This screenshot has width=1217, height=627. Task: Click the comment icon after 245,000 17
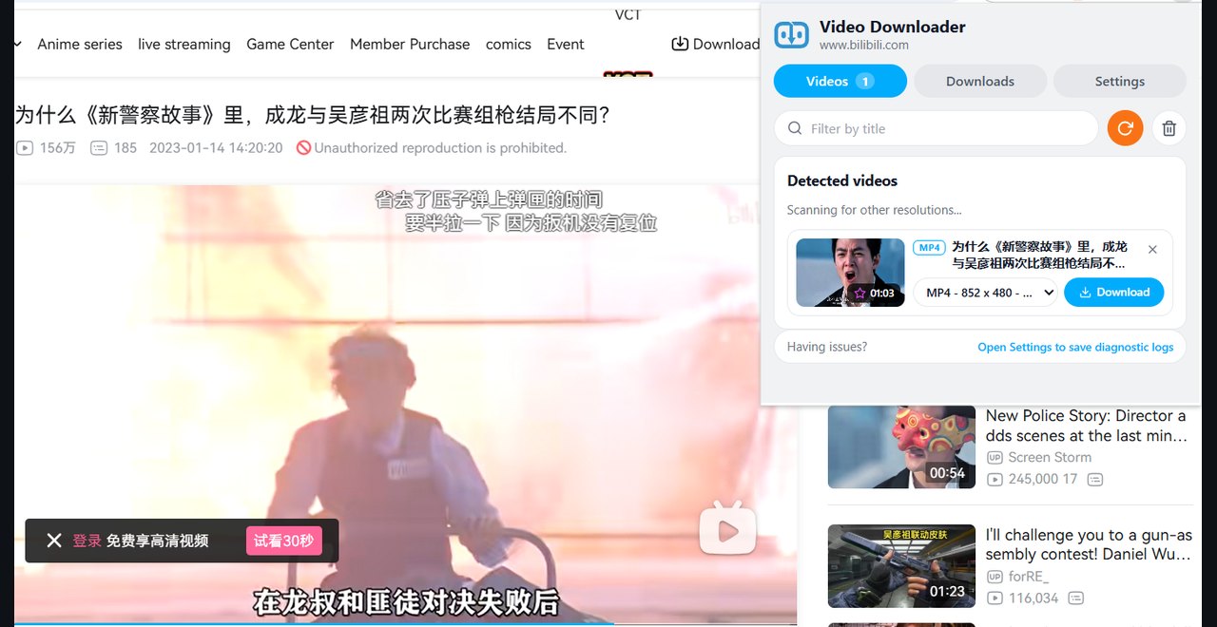click(x=1095, y=480)
